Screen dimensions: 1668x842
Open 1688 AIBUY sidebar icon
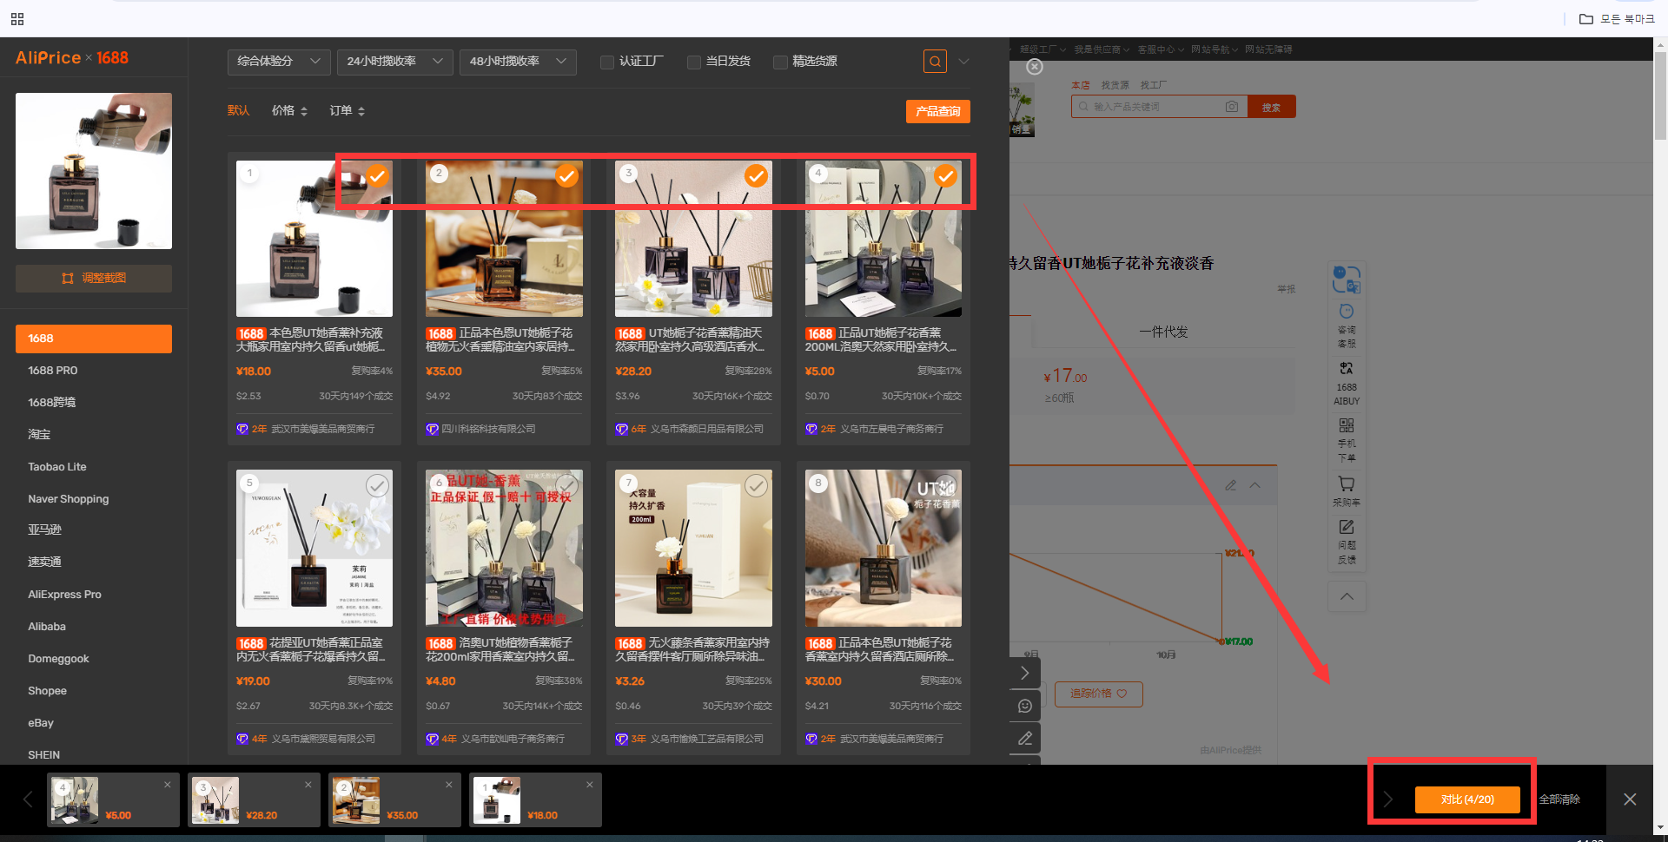tap(1347, 383)
